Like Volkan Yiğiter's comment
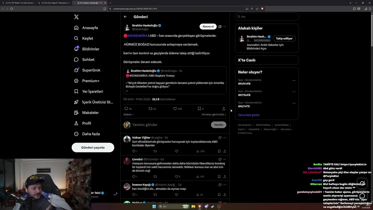Viewport: 373px width, 210px height. [x=177, y=151]
